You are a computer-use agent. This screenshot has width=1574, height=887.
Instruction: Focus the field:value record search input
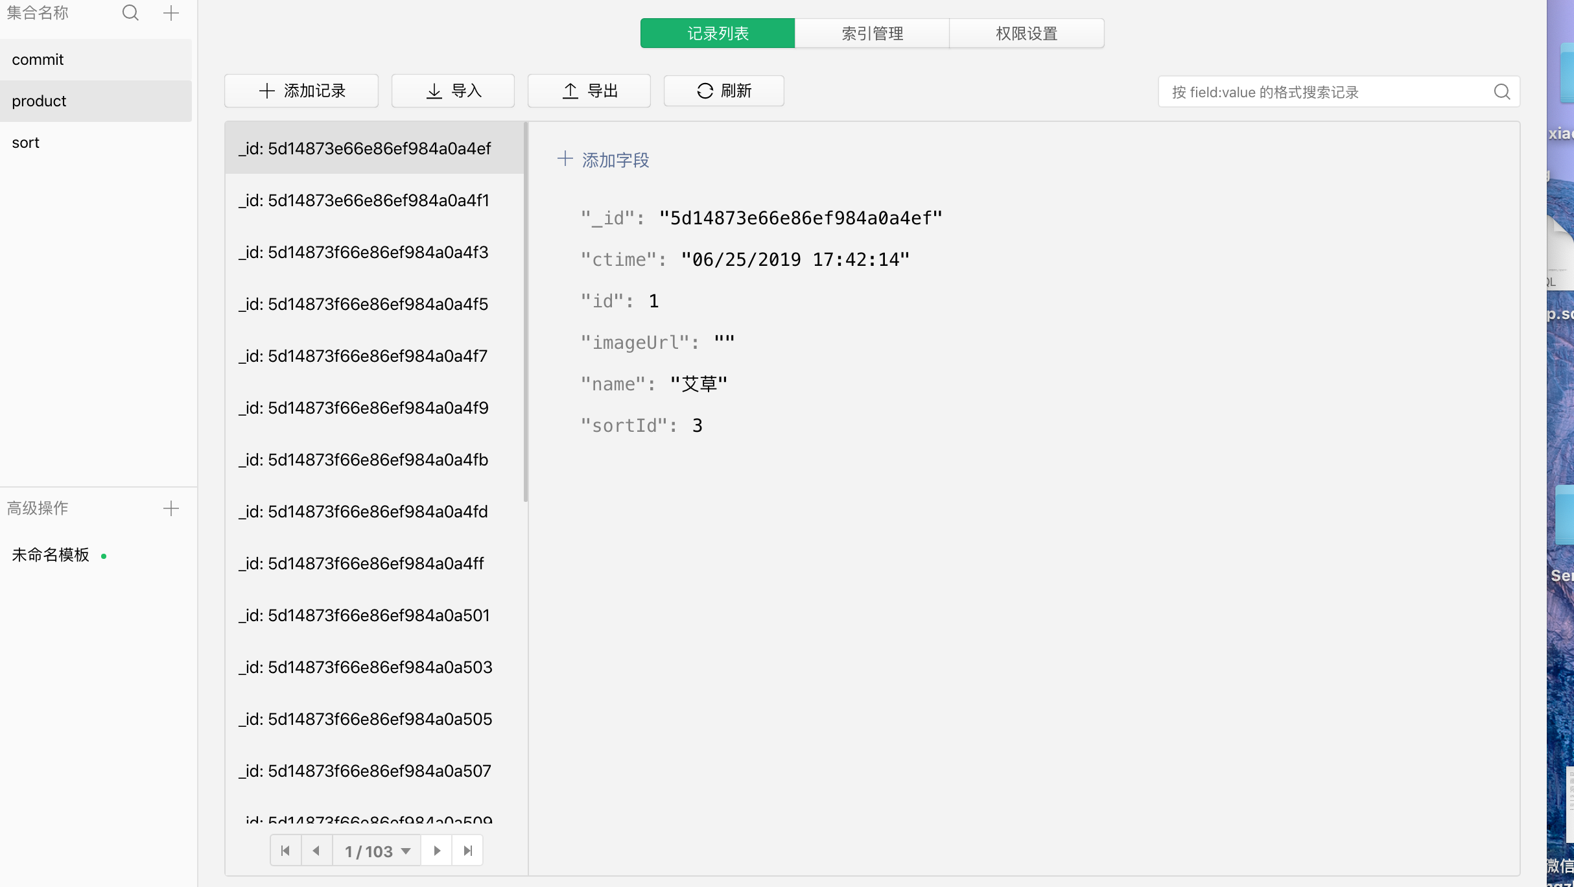click(1322, 92)
